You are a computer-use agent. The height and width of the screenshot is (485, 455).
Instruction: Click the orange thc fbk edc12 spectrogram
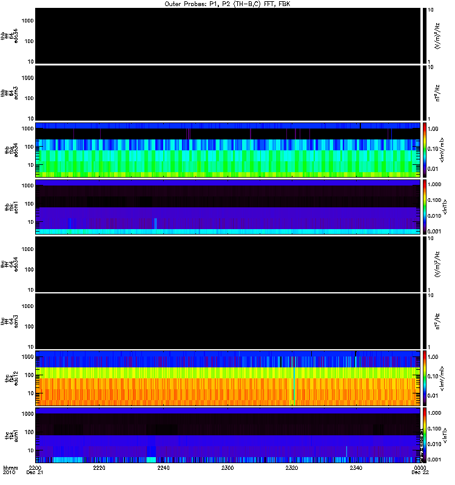[x=228, y=378]
